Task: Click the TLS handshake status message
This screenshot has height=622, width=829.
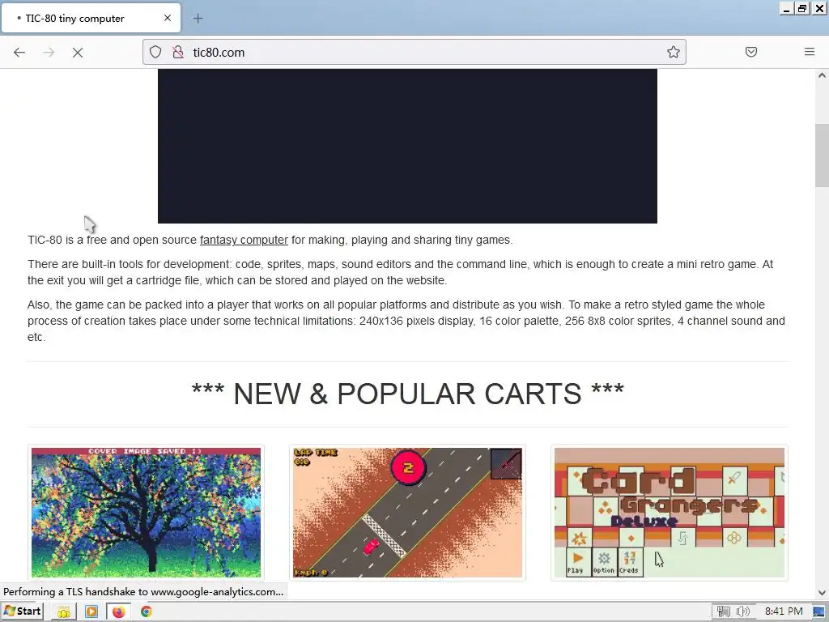Action: pos(143,592)
